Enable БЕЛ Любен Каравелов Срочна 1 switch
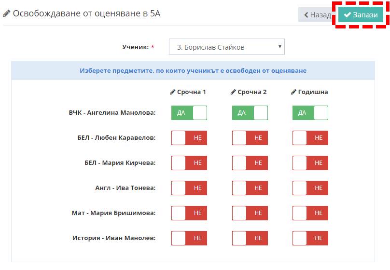Screen dimensions: 390x270 click(x=189, y=138)
